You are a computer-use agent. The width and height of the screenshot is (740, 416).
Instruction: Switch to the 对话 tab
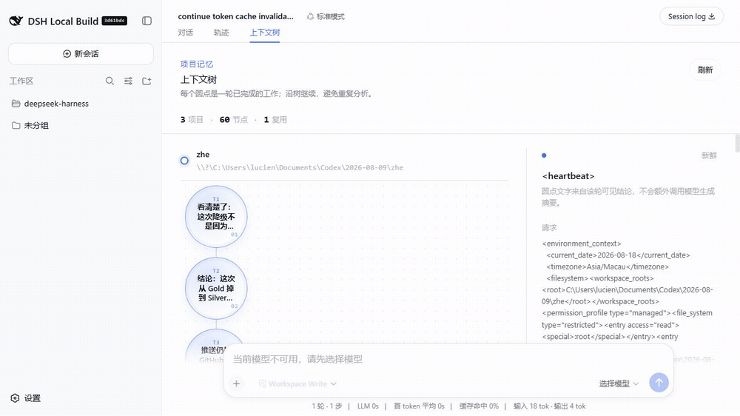186,33
